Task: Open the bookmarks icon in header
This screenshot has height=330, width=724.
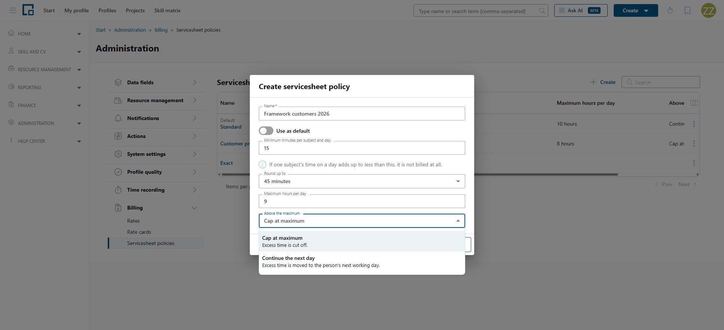Action: (687, 10)
